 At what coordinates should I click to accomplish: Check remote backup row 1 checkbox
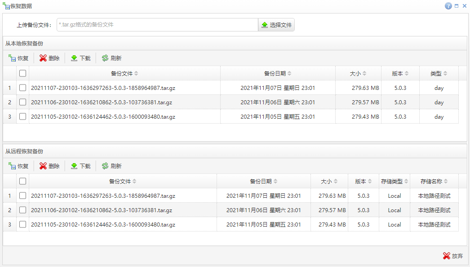23,196
